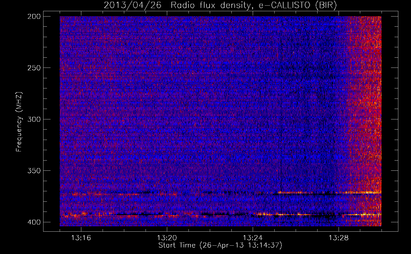Click the plot title mentioning e-CALLISTO (BIR)
411x254 pixels.
220,5
